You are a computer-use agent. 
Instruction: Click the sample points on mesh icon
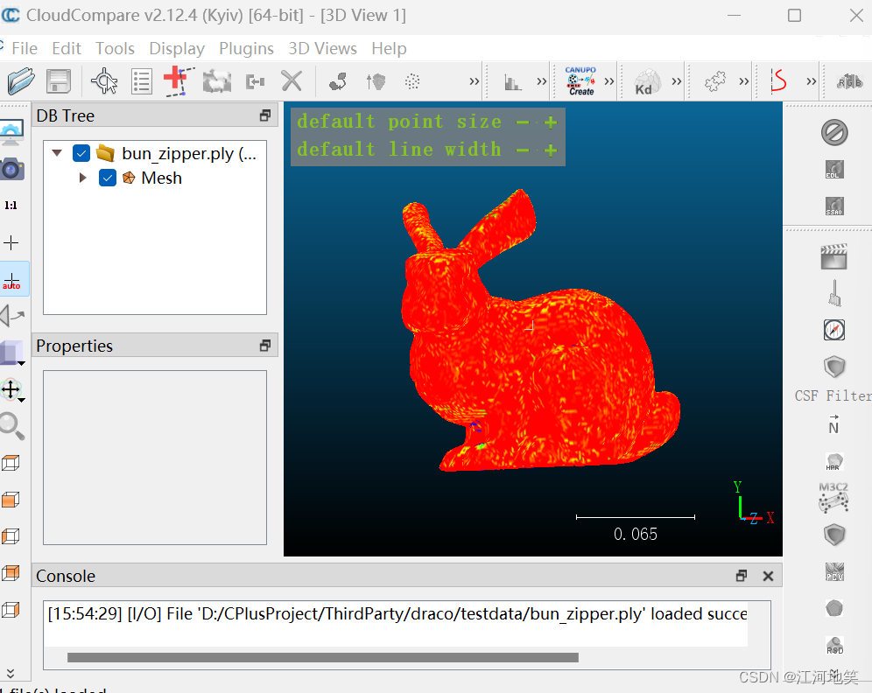click(x=338, y=81)
